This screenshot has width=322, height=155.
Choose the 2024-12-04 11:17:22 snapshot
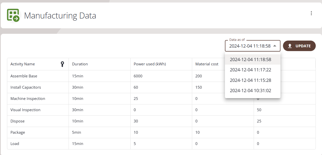tap(250, 70)
